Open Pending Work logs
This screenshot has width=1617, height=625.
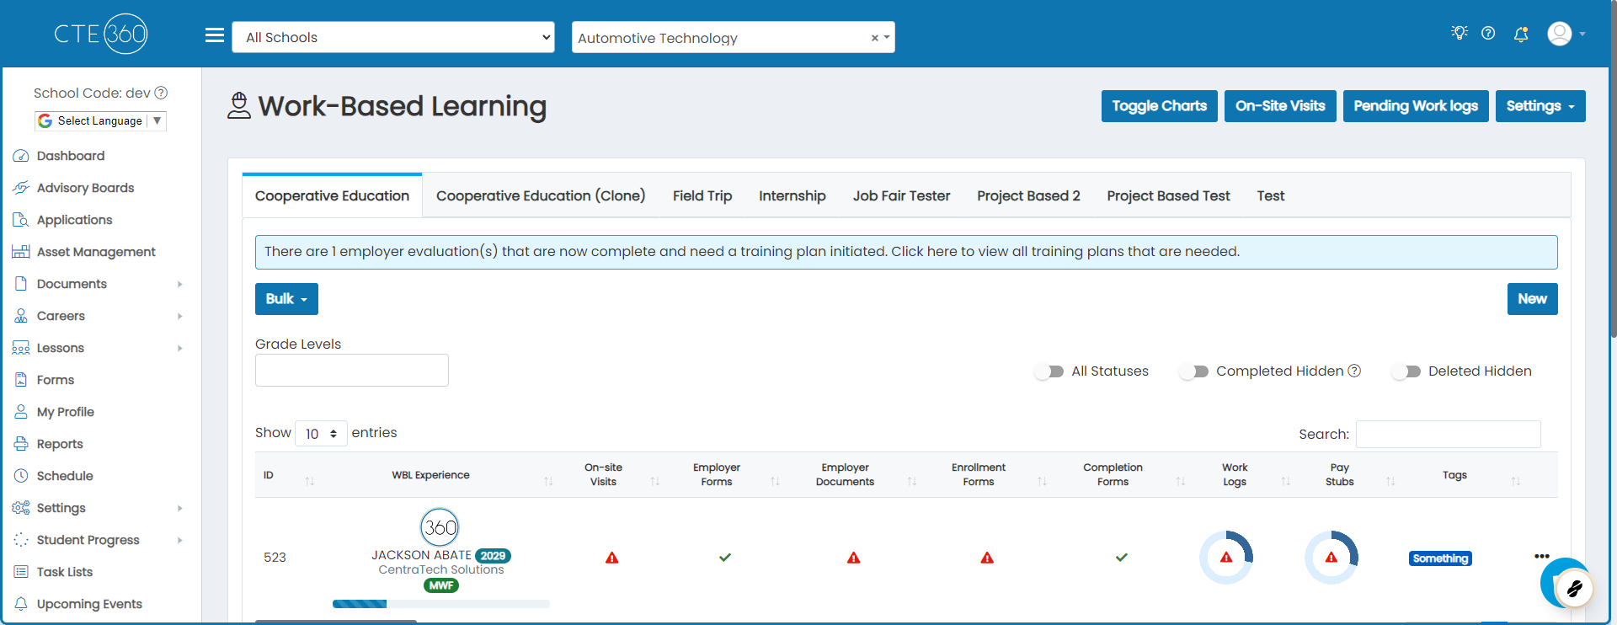[x=1416, y=106]
